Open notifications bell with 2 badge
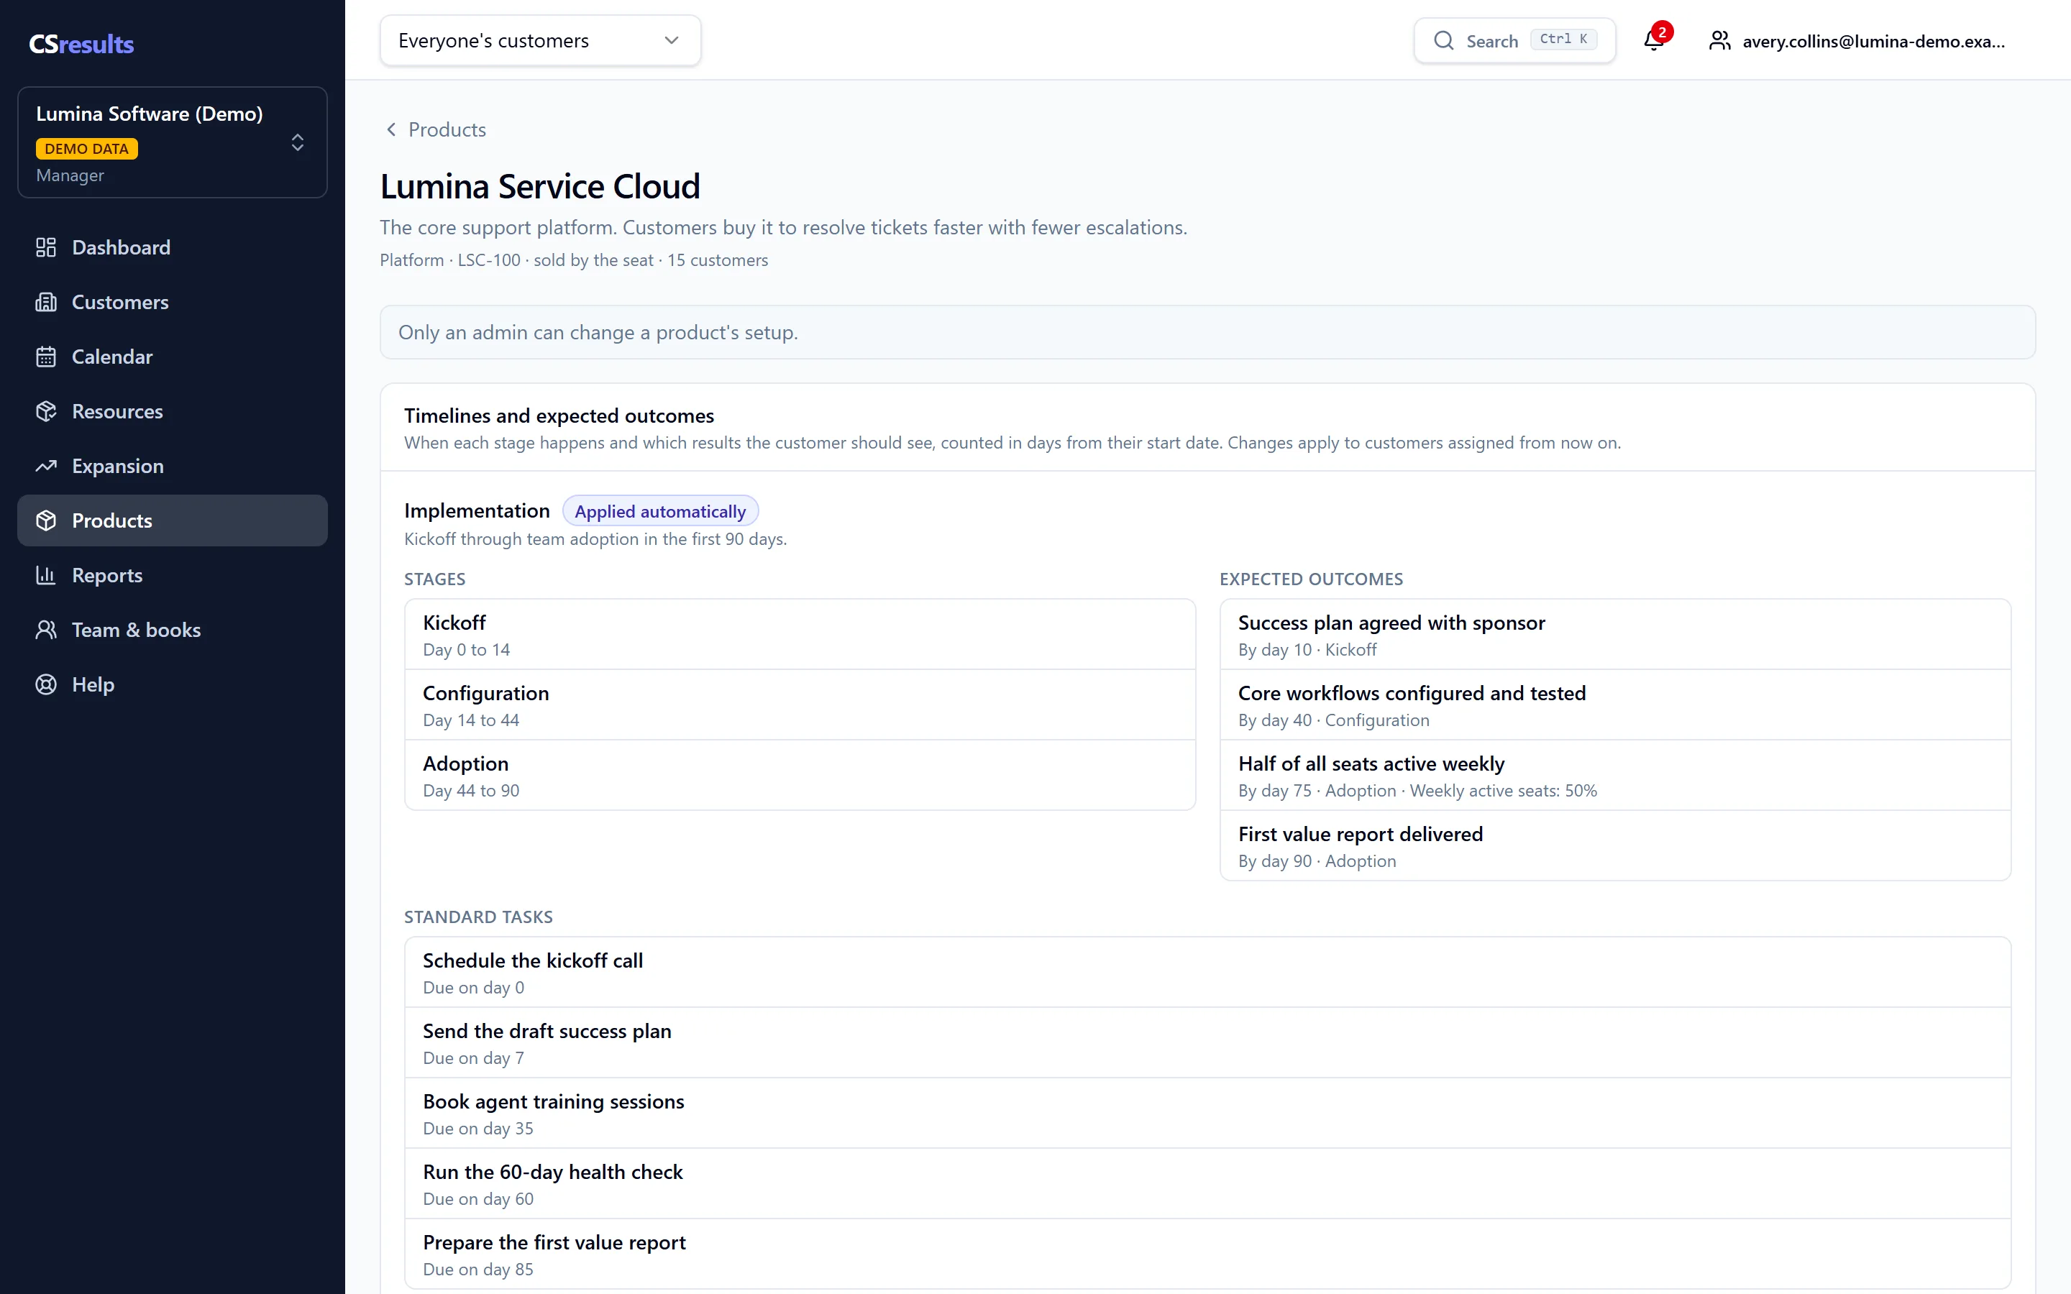Screen dimensions: 2071x1294 tap(1655, 40)
